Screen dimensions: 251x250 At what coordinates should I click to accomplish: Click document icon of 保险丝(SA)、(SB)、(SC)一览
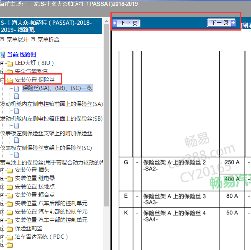17,88
